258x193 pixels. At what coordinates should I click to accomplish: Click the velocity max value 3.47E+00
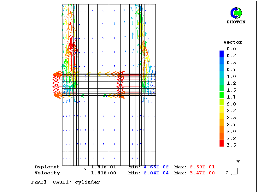pos(202,173)
